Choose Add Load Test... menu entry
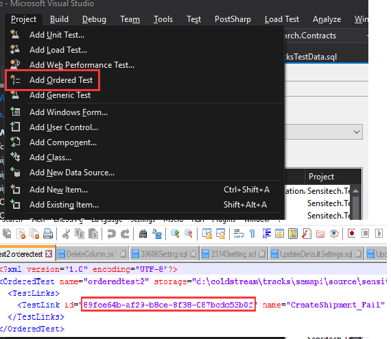This screenshot has width=391, height=339. [145, 50]
